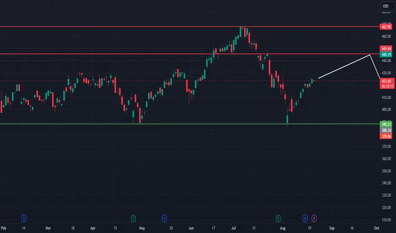This screenshot has height=233, width=396.
Task: Select the rising white projection trend line
Action: 344,67
